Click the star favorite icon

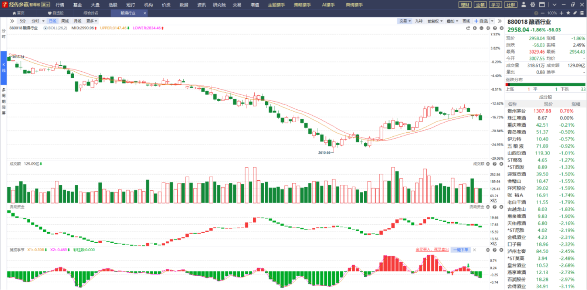(x=568, y=13)
